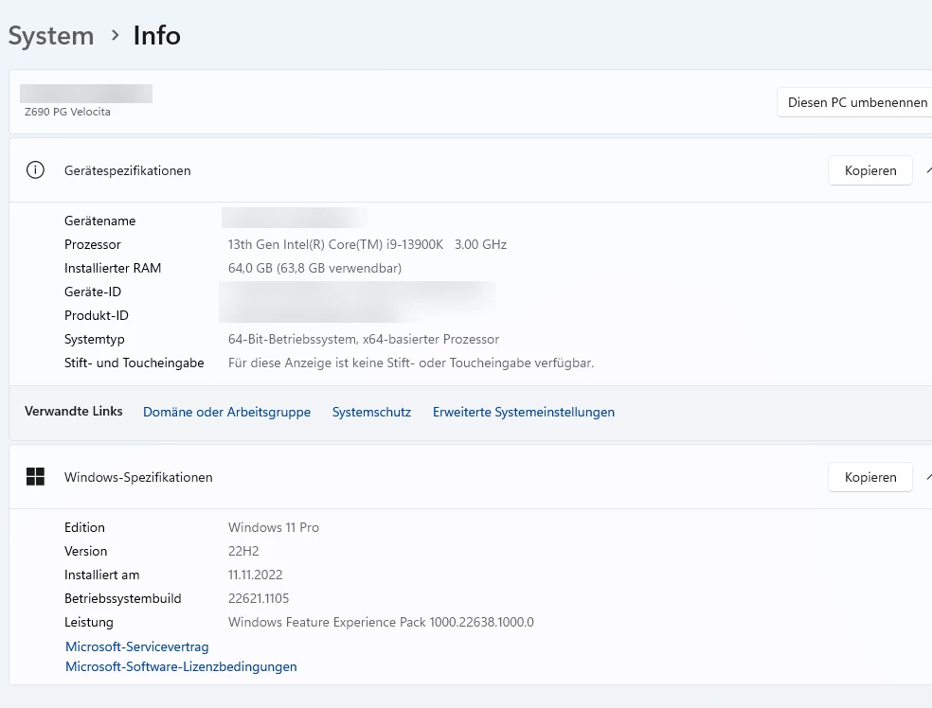Viewport: 932px width, 708px height.
Task: Select the Stift- oder Toucheingabe message
Action: [x=411, y=363]
